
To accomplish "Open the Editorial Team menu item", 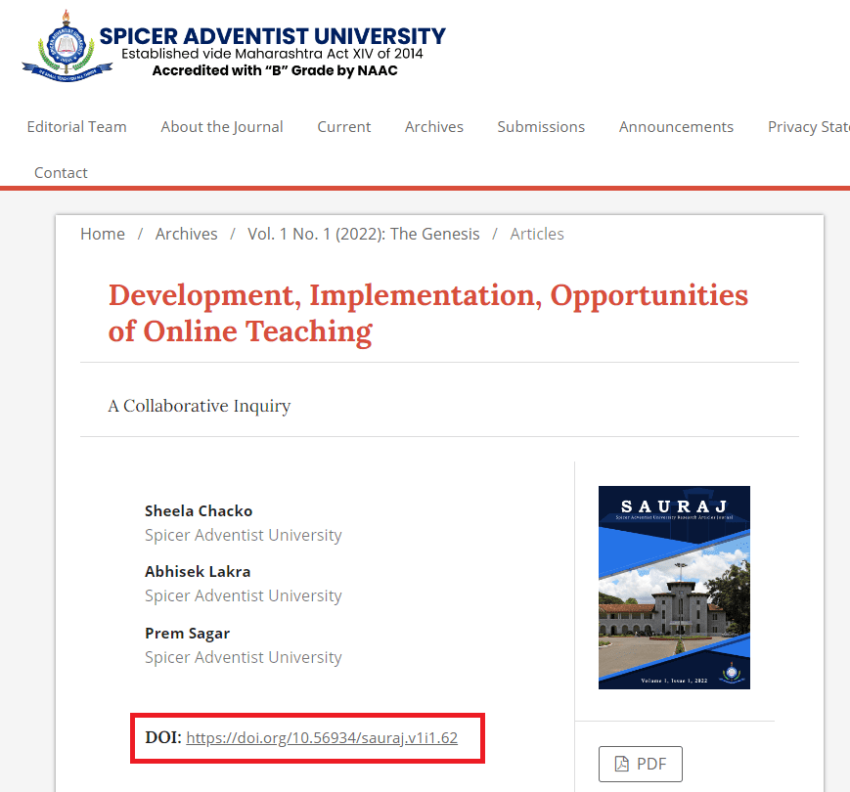I will (76, 127).
